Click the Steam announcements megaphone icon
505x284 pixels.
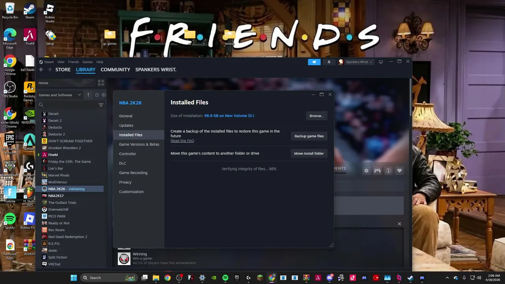click(x=314, y=62)
